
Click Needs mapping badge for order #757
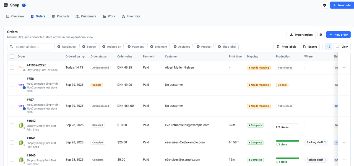click(x=259, y=106)
